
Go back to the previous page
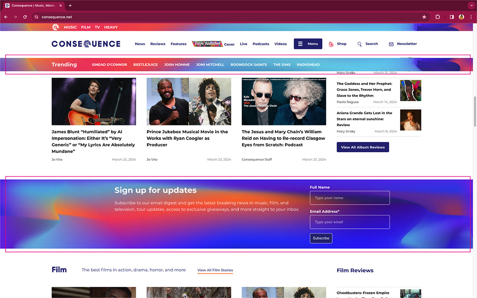6,17
